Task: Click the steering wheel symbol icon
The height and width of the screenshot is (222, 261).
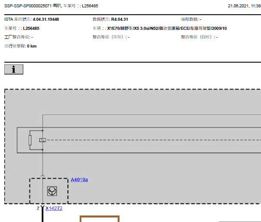Action: coord(52,191)
